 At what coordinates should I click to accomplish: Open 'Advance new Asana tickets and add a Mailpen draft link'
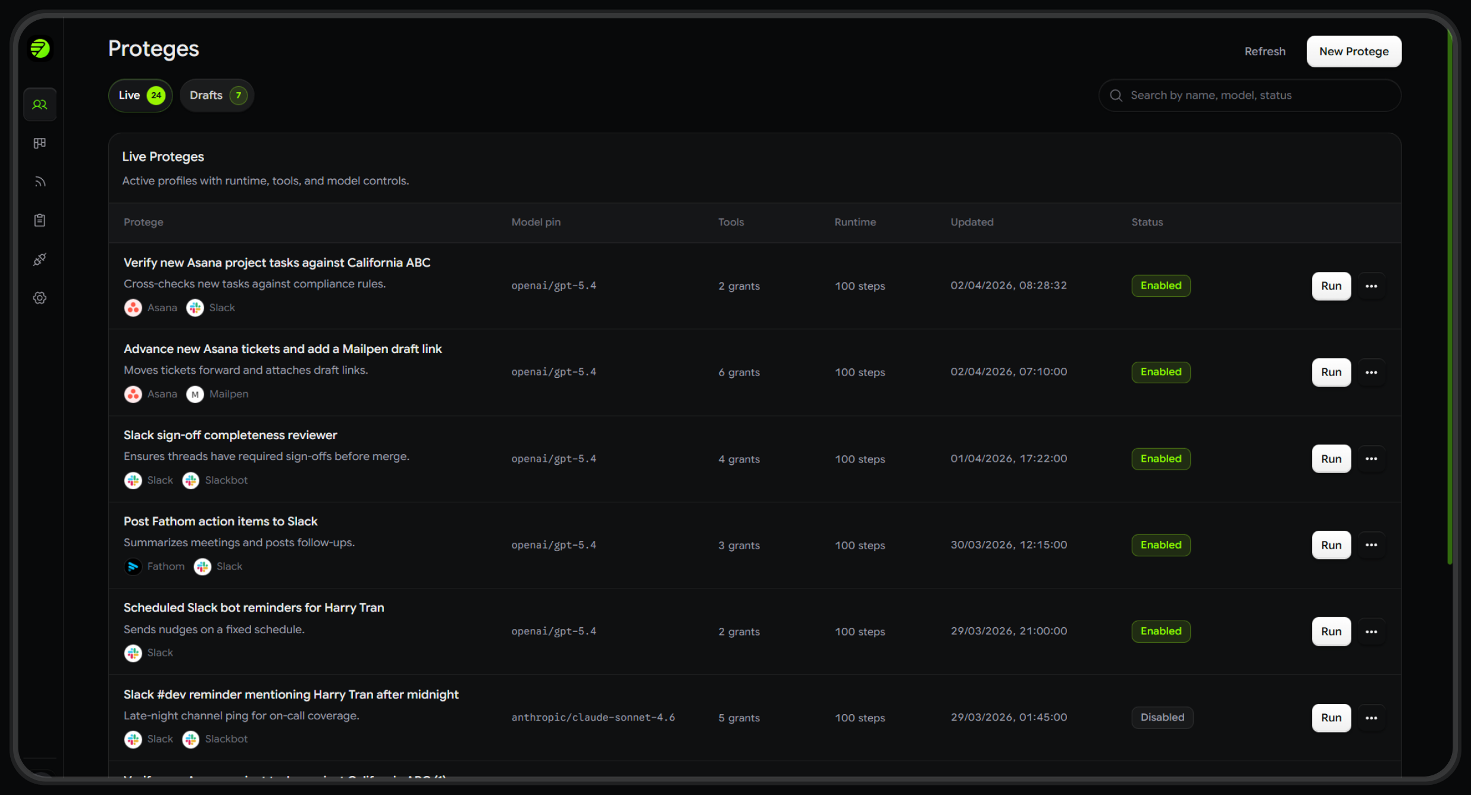(283, 349)
